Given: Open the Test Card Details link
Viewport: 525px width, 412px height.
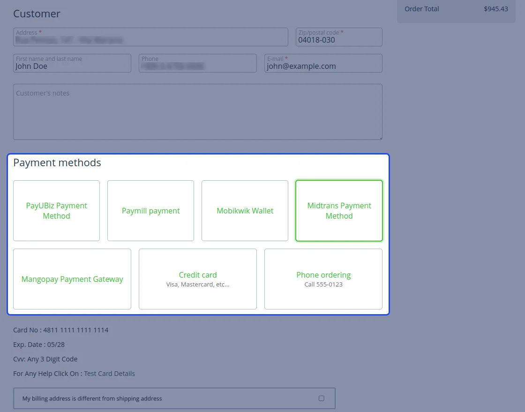Looking at the screenshot, I should tap(109, 374).
